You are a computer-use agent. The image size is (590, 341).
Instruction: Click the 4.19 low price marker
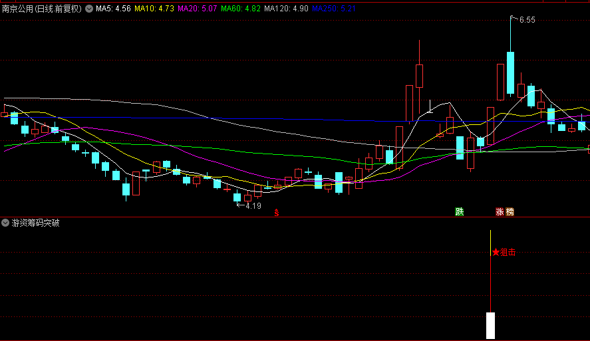(253, 205)
